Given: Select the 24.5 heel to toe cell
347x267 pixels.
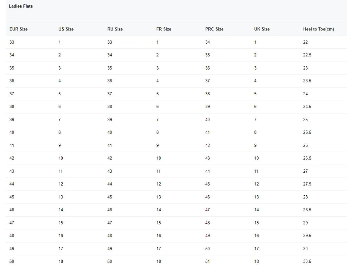Looking at the screenshot, I should [307, 106].
